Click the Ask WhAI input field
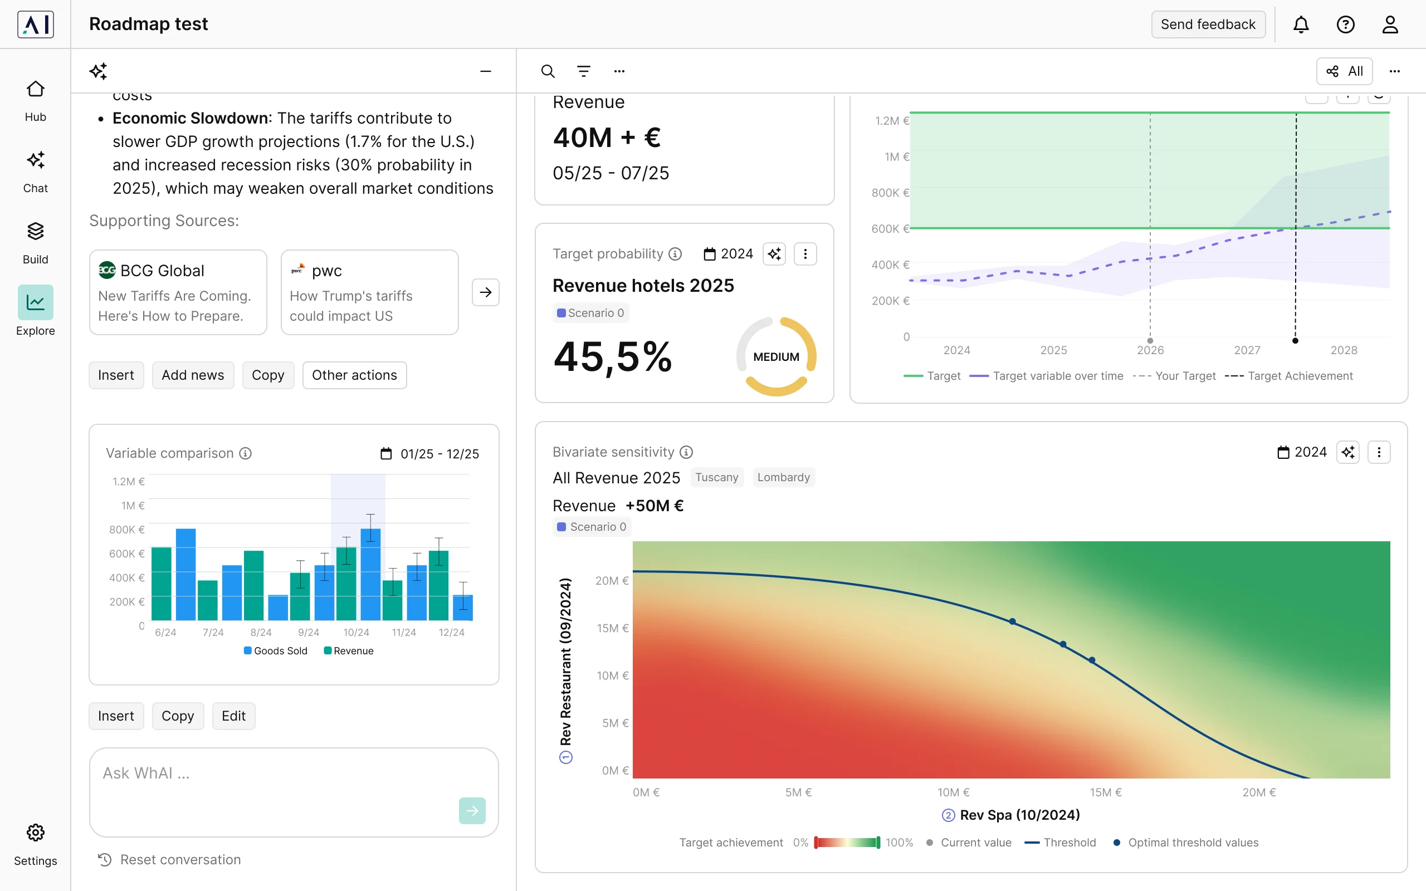 (294, 792)
